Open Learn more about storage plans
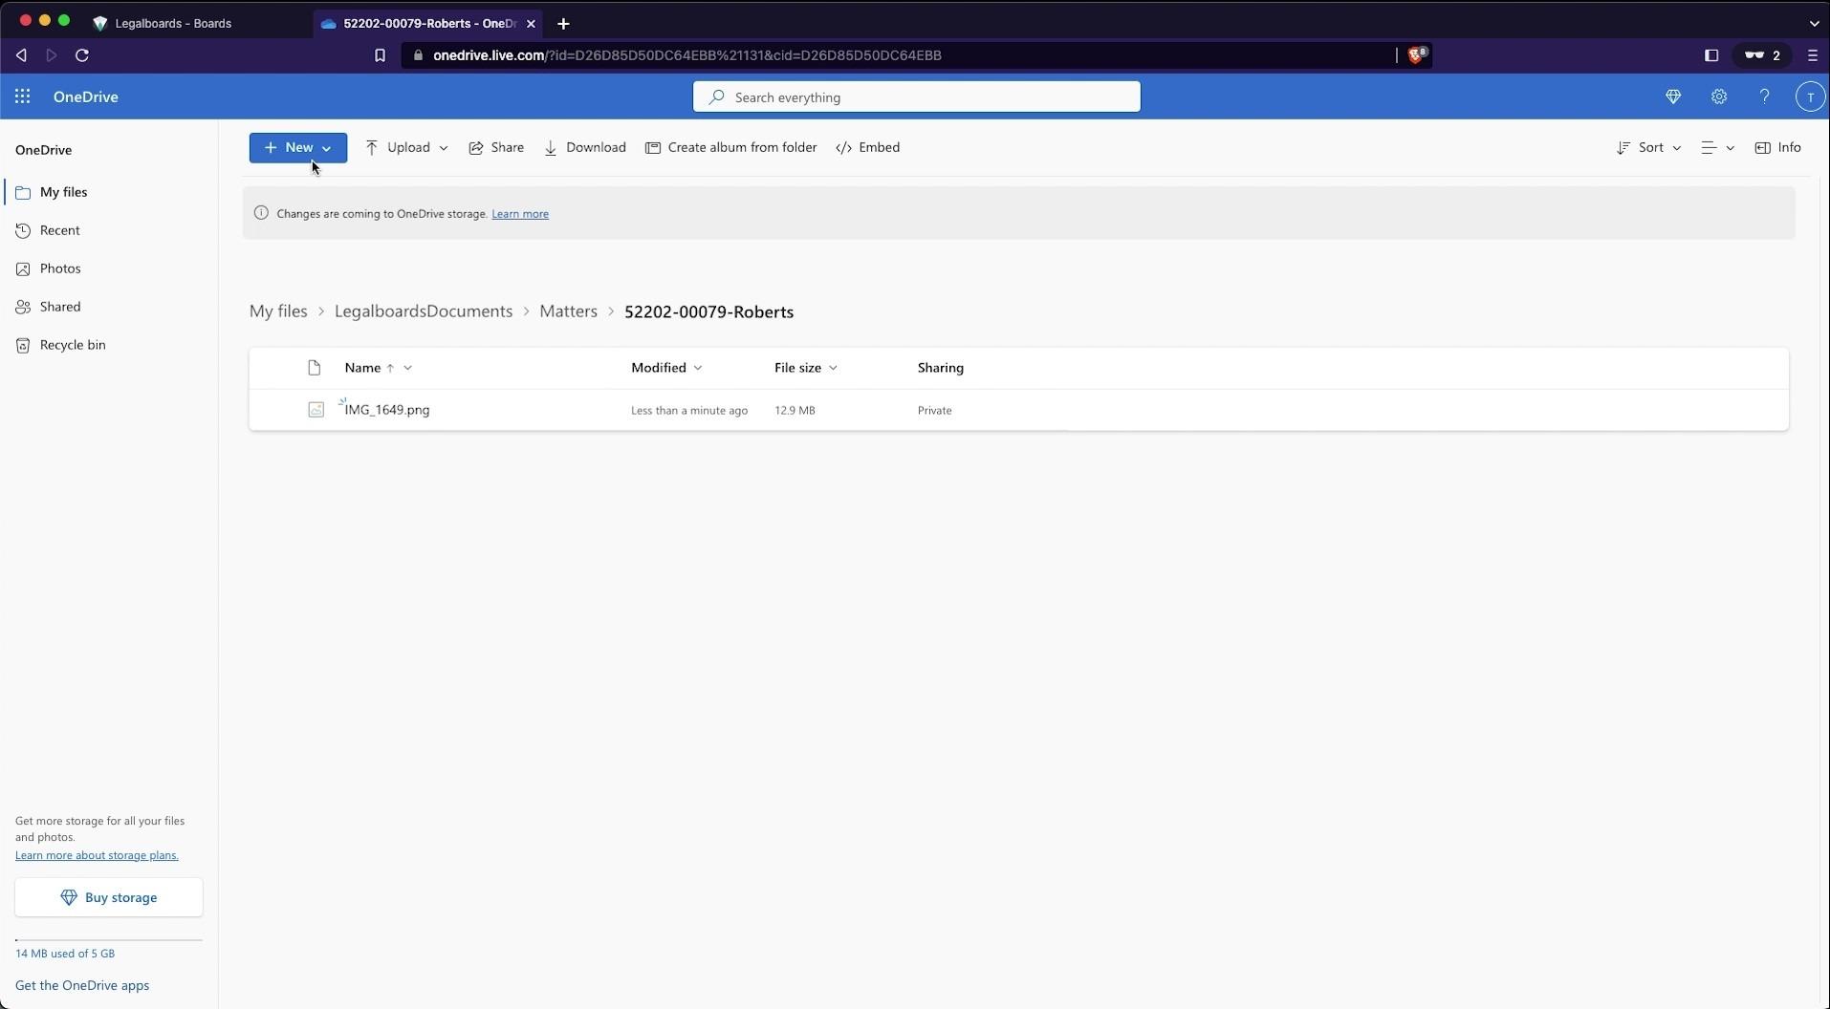 pyautogui.click(x=97, y=854)
